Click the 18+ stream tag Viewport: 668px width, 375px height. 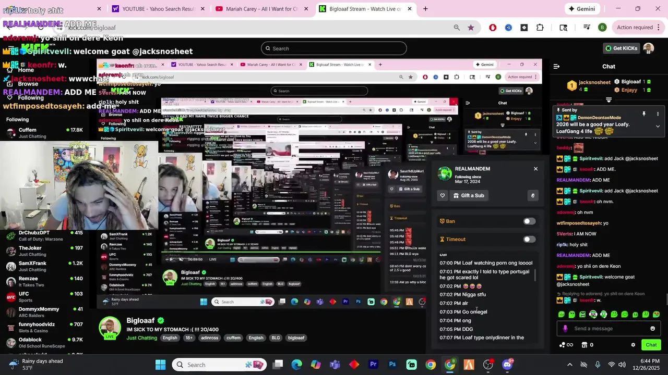tap(188, 338)
